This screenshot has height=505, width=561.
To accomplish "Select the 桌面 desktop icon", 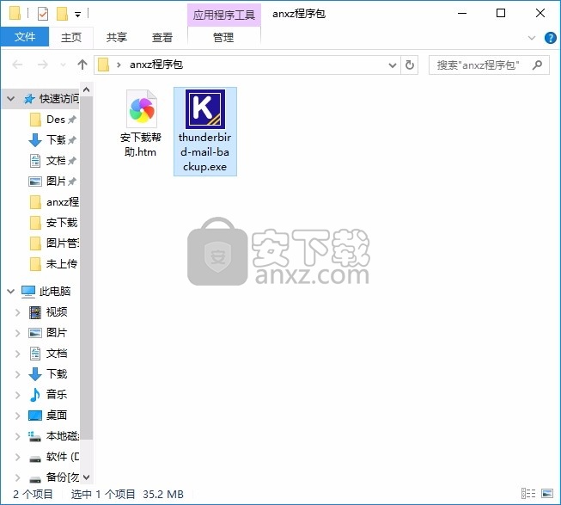I will [x=35, y=416].
